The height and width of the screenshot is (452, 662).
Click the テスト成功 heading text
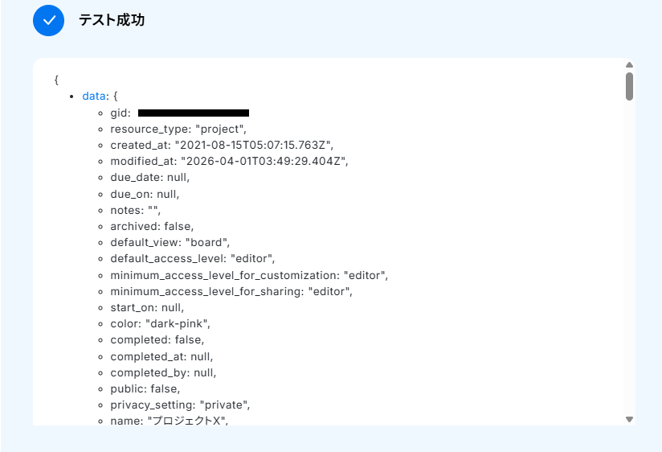[112, 21]
